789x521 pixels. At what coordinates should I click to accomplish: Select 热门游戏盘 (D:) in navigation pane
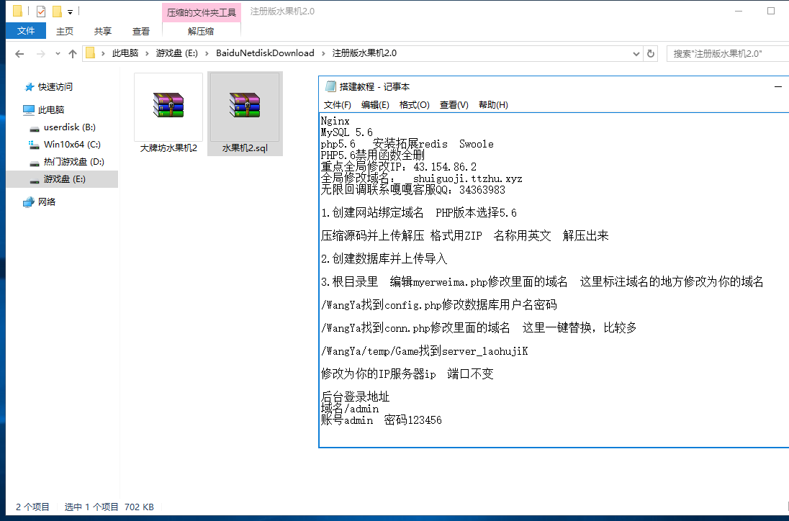click(73, 162)
